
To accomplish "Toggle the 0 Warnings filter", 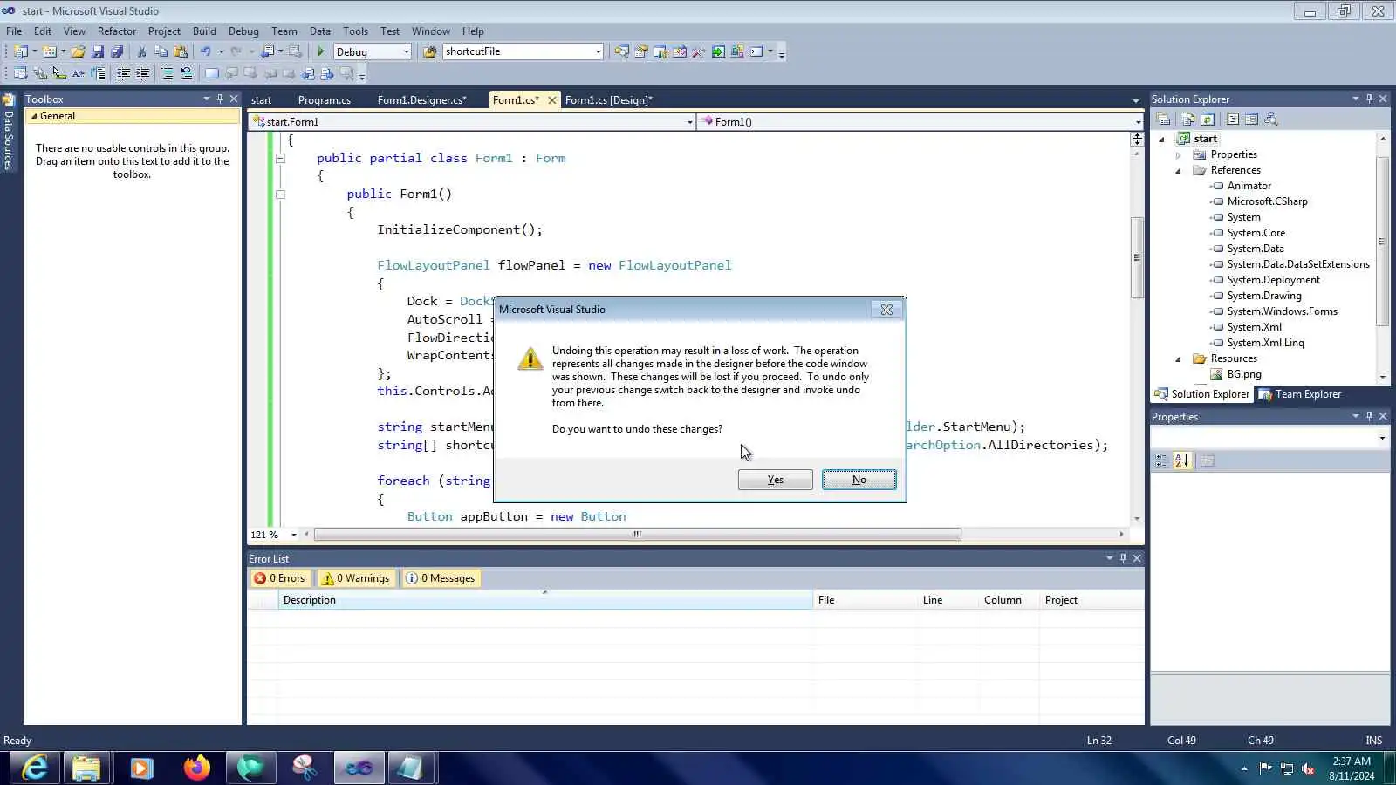I will pos(355,578).
